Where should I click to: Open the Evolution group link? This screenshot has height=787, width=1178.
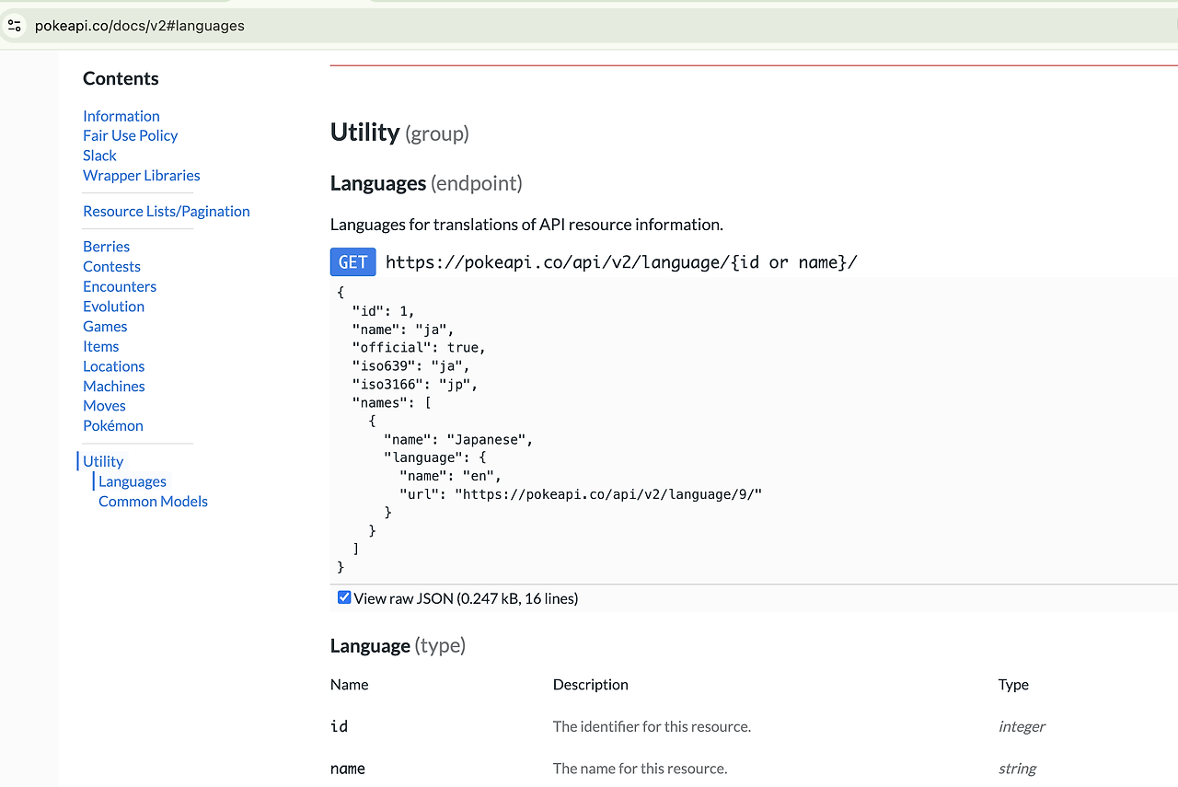coord(113,307)
